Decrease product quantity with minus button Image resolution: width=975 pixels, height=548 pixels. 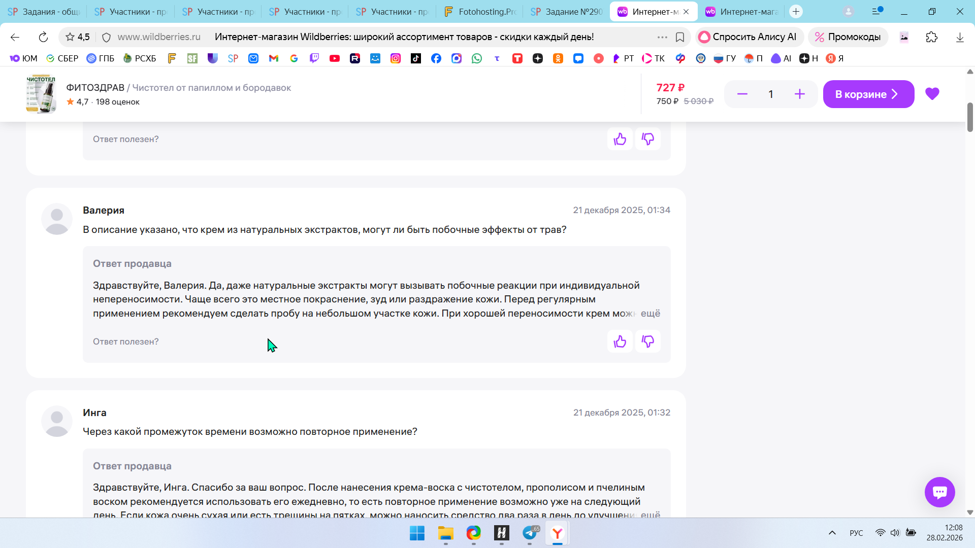pos(742,94)
